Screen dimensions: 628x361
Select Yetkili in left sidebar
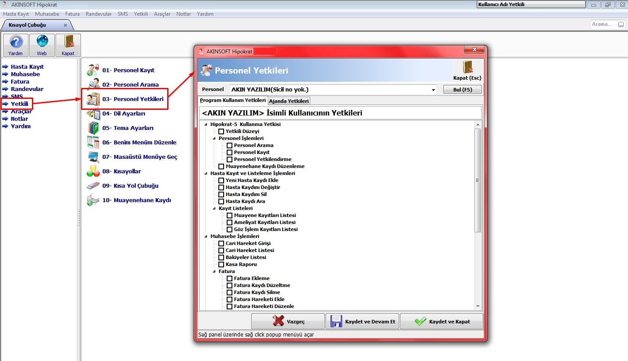(x=19, y=104)
